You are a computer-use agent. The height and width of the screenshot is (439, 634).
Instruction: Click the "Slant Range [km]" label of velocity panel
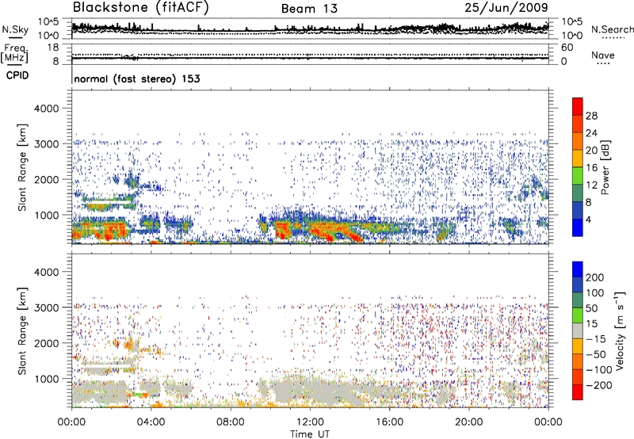pyautogui.click(x=22, y=331)
